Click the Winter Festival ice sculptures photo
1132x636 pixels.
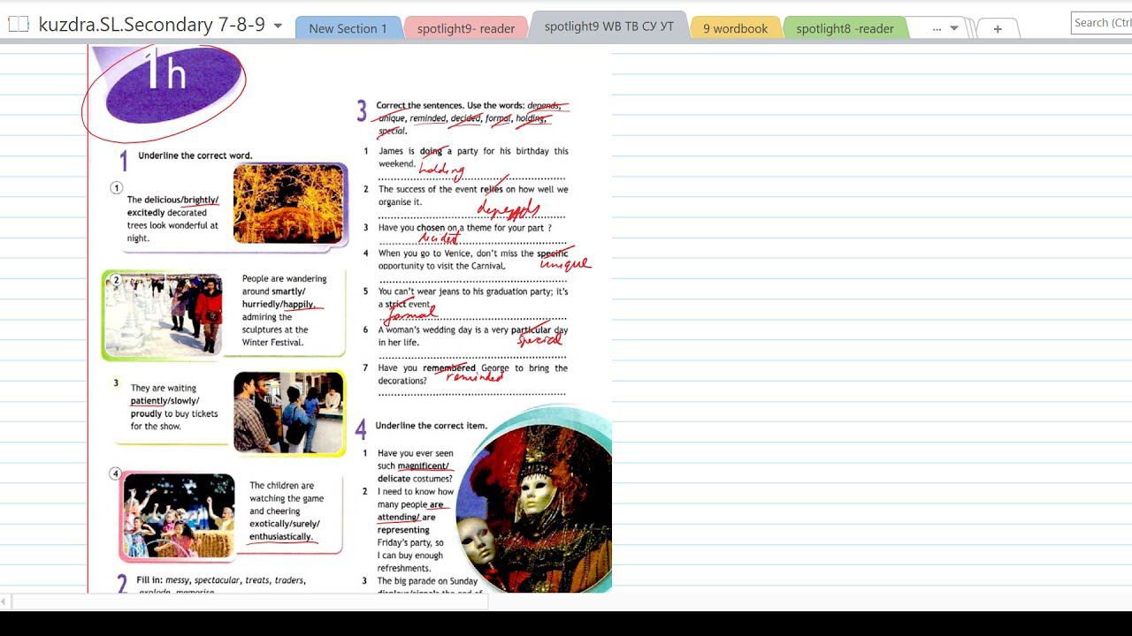tap(162, 315)
